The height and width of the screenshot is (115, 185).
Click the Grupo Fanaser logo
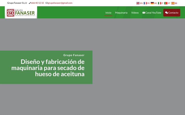pyautogui.click(x=21, y=13)
